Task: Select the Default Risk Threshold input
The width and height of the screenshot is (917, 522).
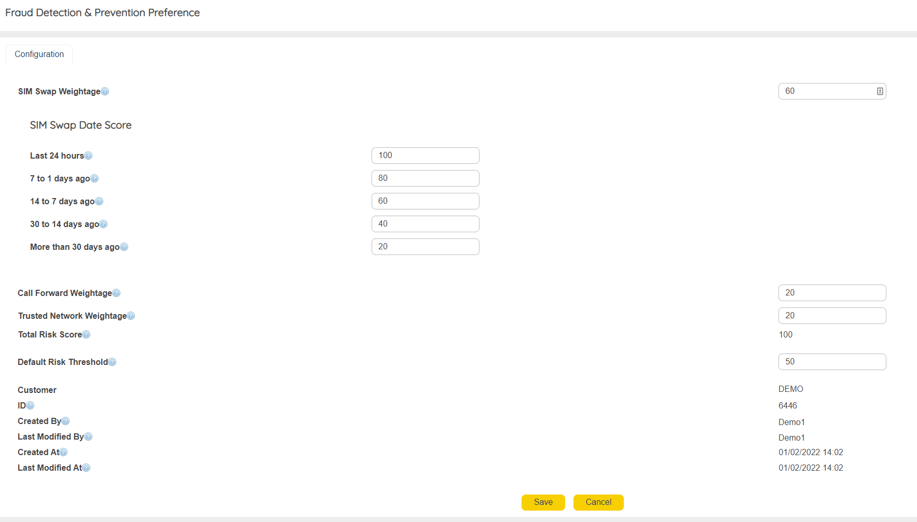Action: pos(832,362)
